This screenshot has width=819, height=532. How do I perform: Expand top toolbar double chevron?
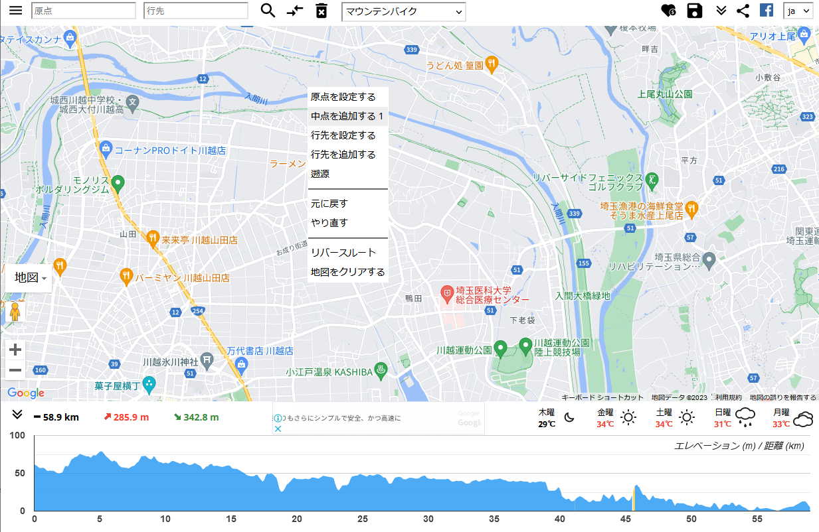coord(721,11)
